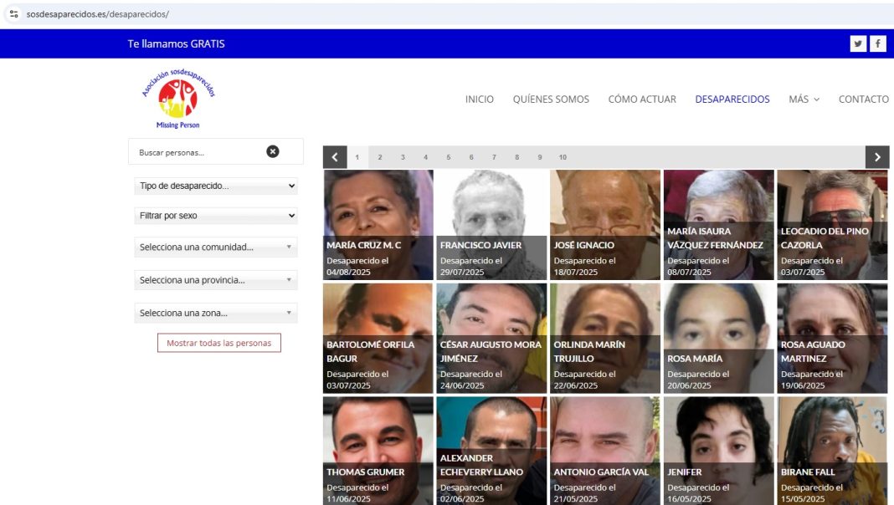This screenshot has height=505, width=894.
Task: Open the 'Tipo de desaparecido' dropdown
Action: pos(216,186)
